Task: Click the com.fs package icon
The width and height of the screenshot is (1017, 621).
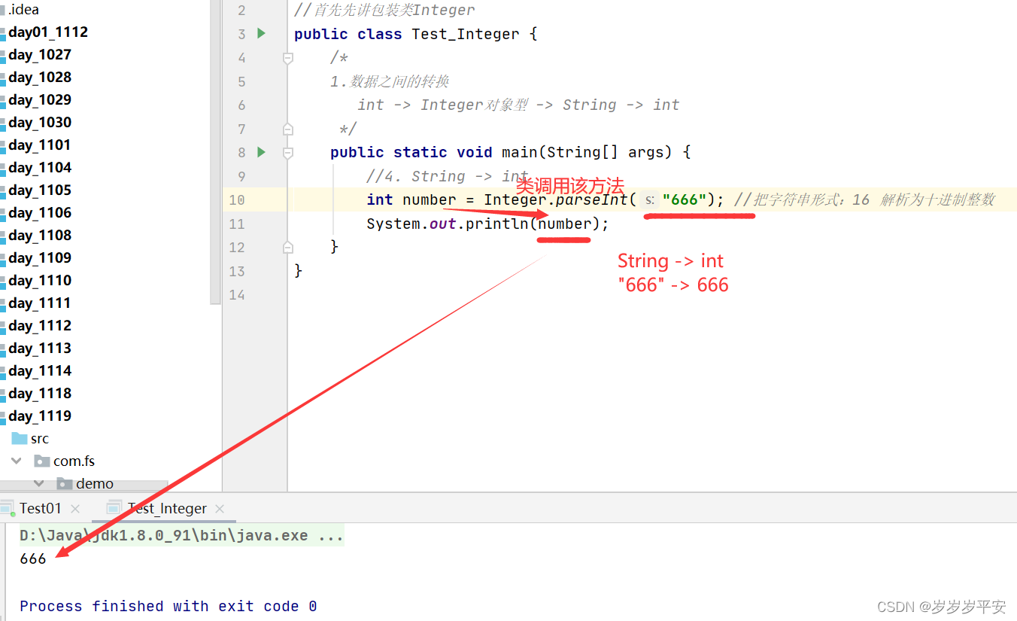Action: (x=42, y=461)
